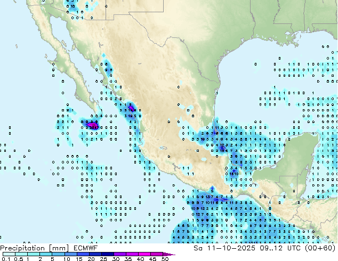
Task: Click the '25' legend value label
Action: pyautogui.click(x=103, y=259)
